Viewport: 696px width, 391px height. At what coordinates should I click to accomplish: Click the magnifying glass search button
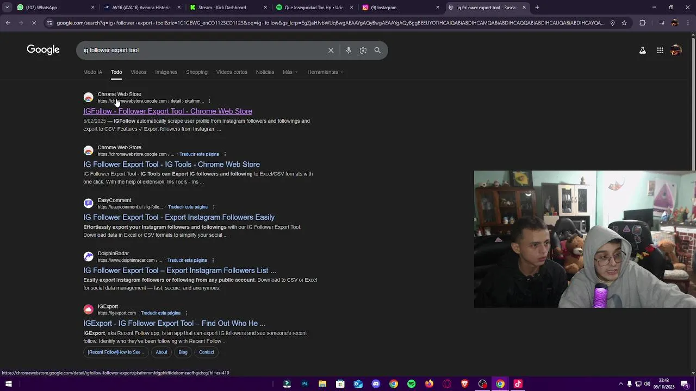point(377,50)
